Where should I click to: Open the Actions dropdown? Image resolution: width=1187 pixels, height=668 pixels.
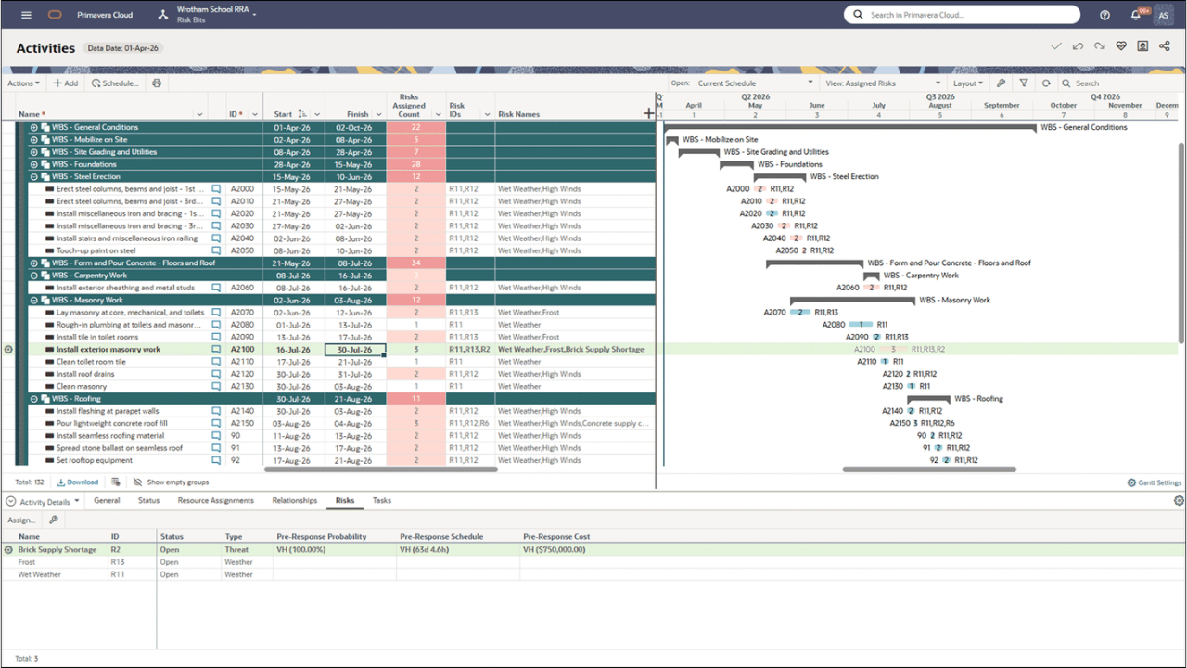tap(23, 83)
